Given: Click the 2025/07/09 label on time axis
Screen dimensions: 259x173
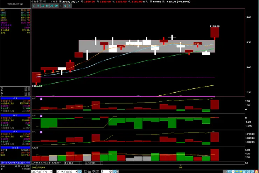Looking at the screenshot, I should coord(38,167).
